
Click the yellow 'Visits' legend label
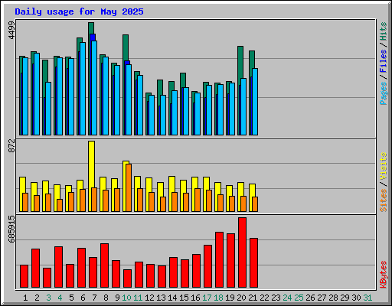coord(384,167)
